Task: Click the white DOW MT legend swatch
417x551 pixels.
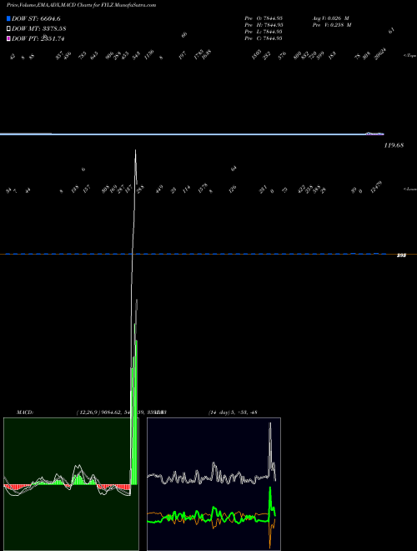Action: pyautogui.click(x=8, y=29)
